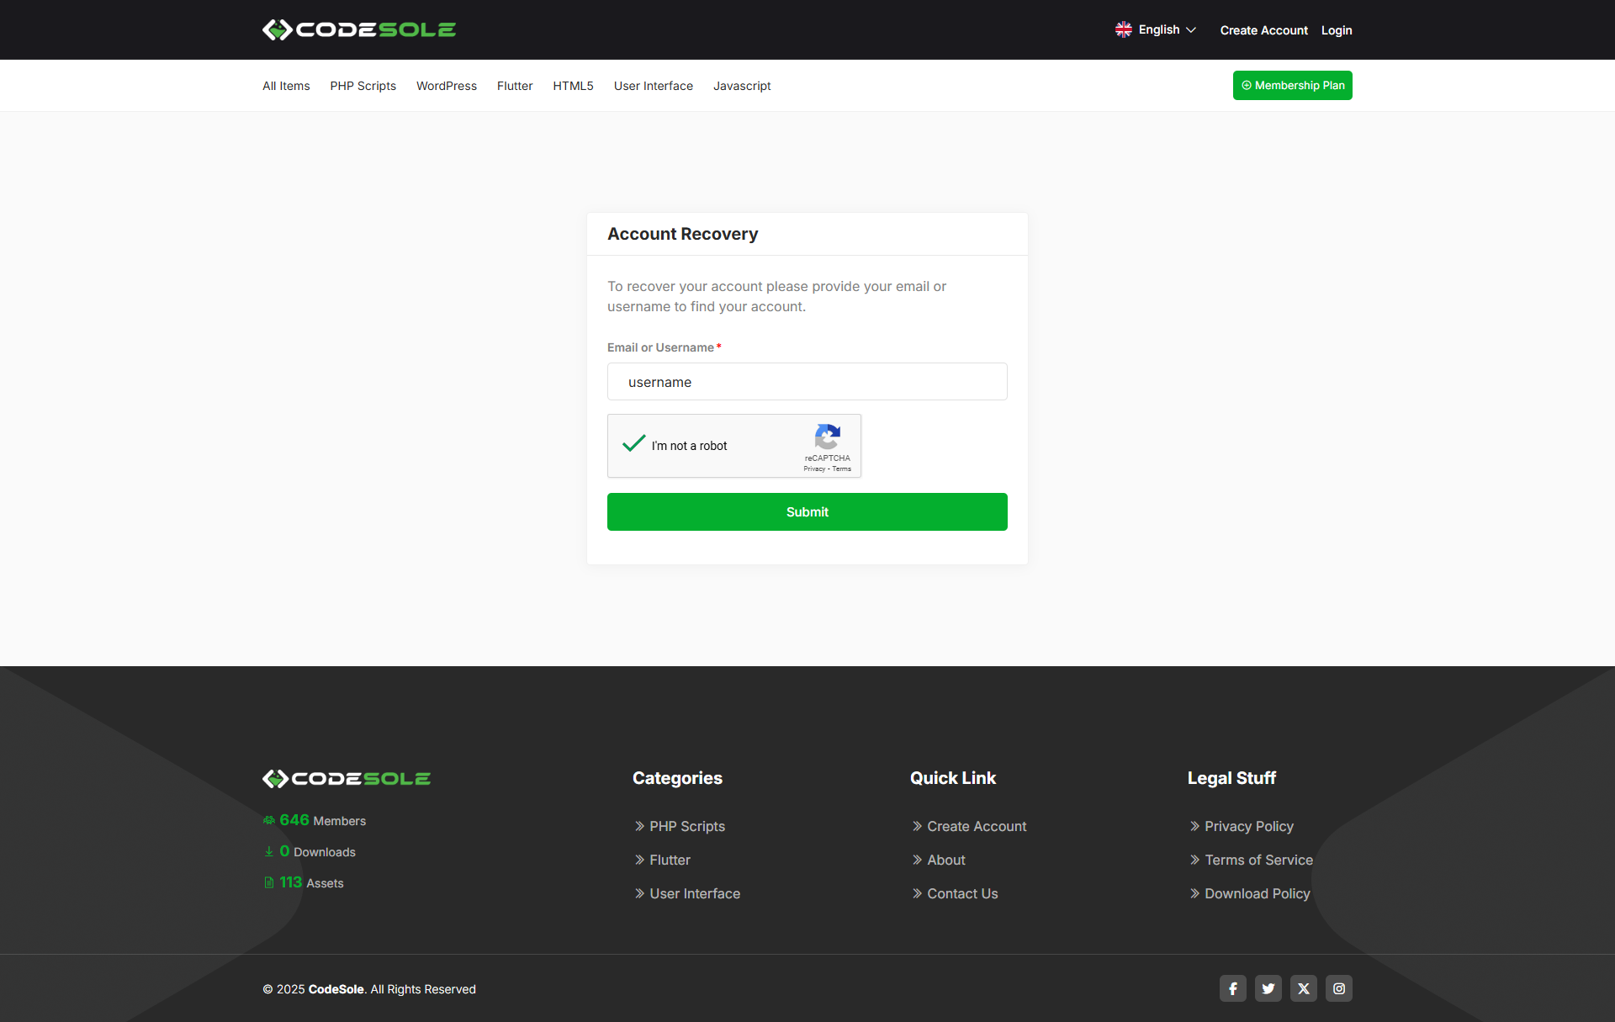Click the X social icon
The image size is (1615, 1022).
(1303, 988)
